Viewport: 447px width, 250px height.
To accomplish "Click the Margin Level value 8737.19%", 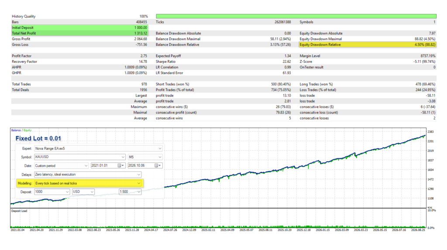I will tap(428, 56).
